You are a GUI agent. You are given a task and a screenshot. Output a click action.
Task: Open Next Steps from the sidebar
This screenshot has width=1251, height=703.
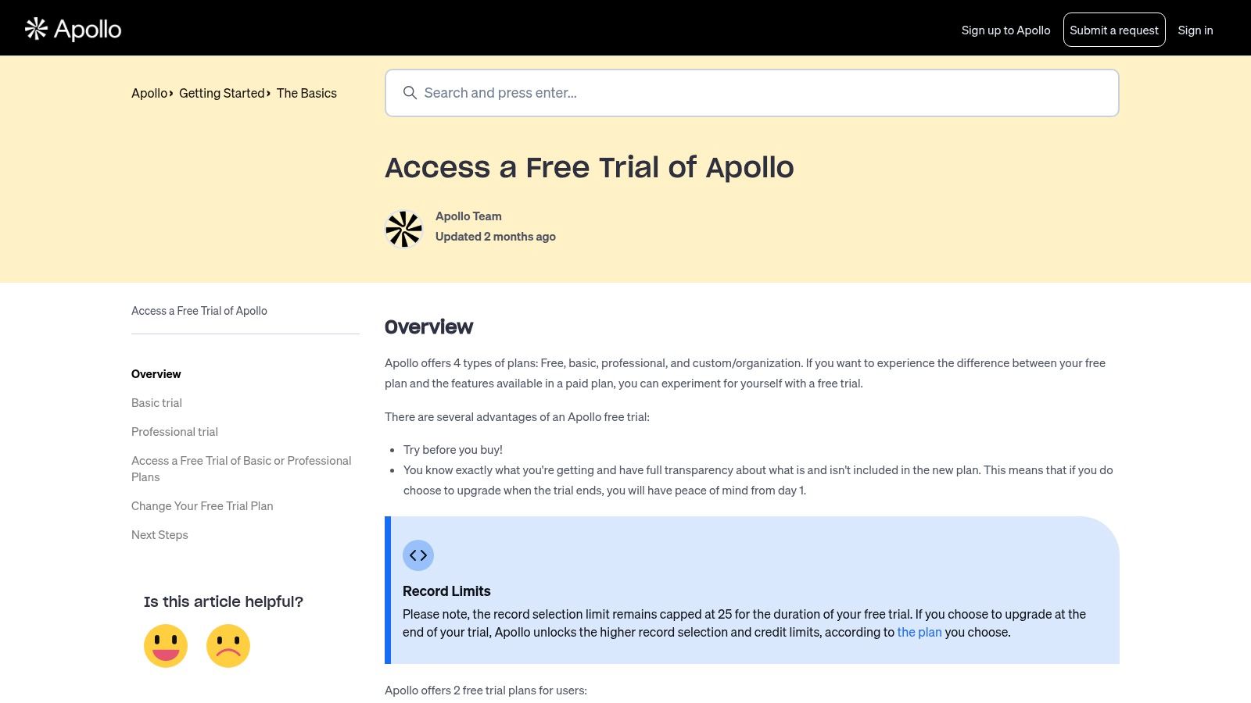tap(160, 535)
